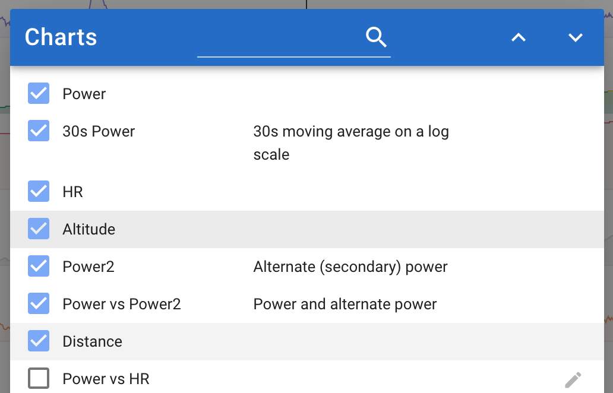Select the Altitude row label
Viewport: 613px width, 393px height.
[89, 229]
